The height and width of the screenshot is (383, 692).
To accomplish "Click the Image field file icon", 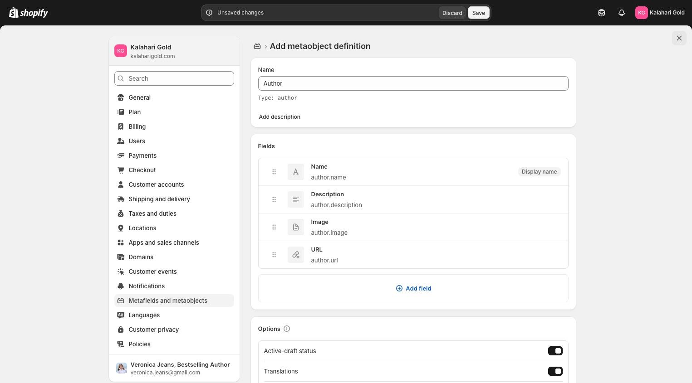I will 296,227.
